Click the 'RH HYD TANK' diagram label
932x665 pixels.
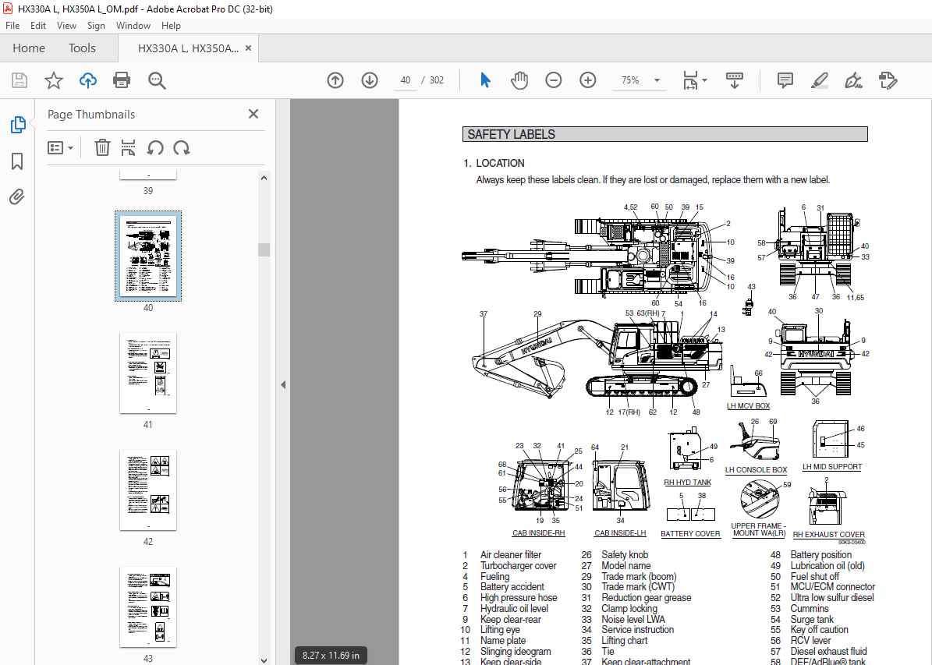pos(688,482)
